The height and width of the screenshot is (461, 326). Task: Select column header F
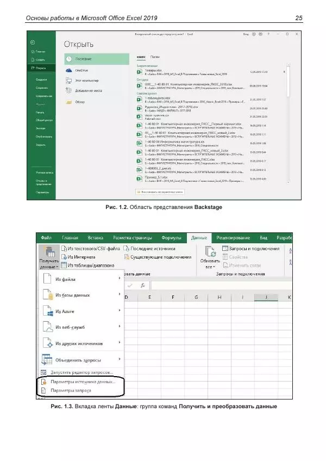coord(173,297)
